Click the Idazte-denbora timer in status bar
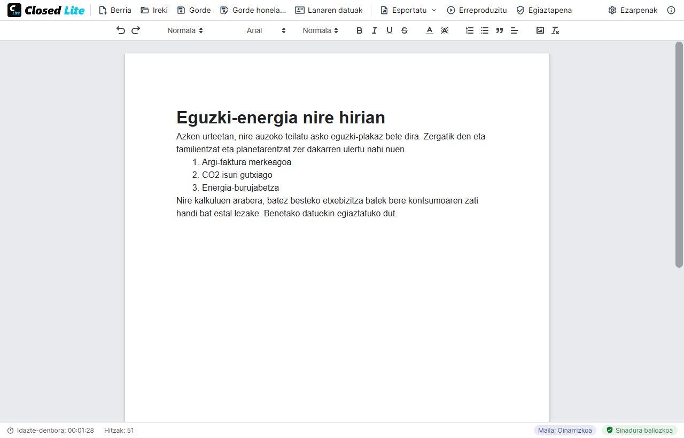The image size is (684, 438). (x=50, y=431)
